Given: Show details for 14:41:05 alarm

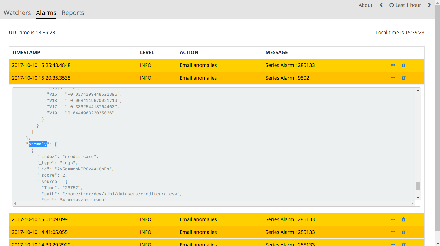Looking at the screenshot, I should [393, 232].
